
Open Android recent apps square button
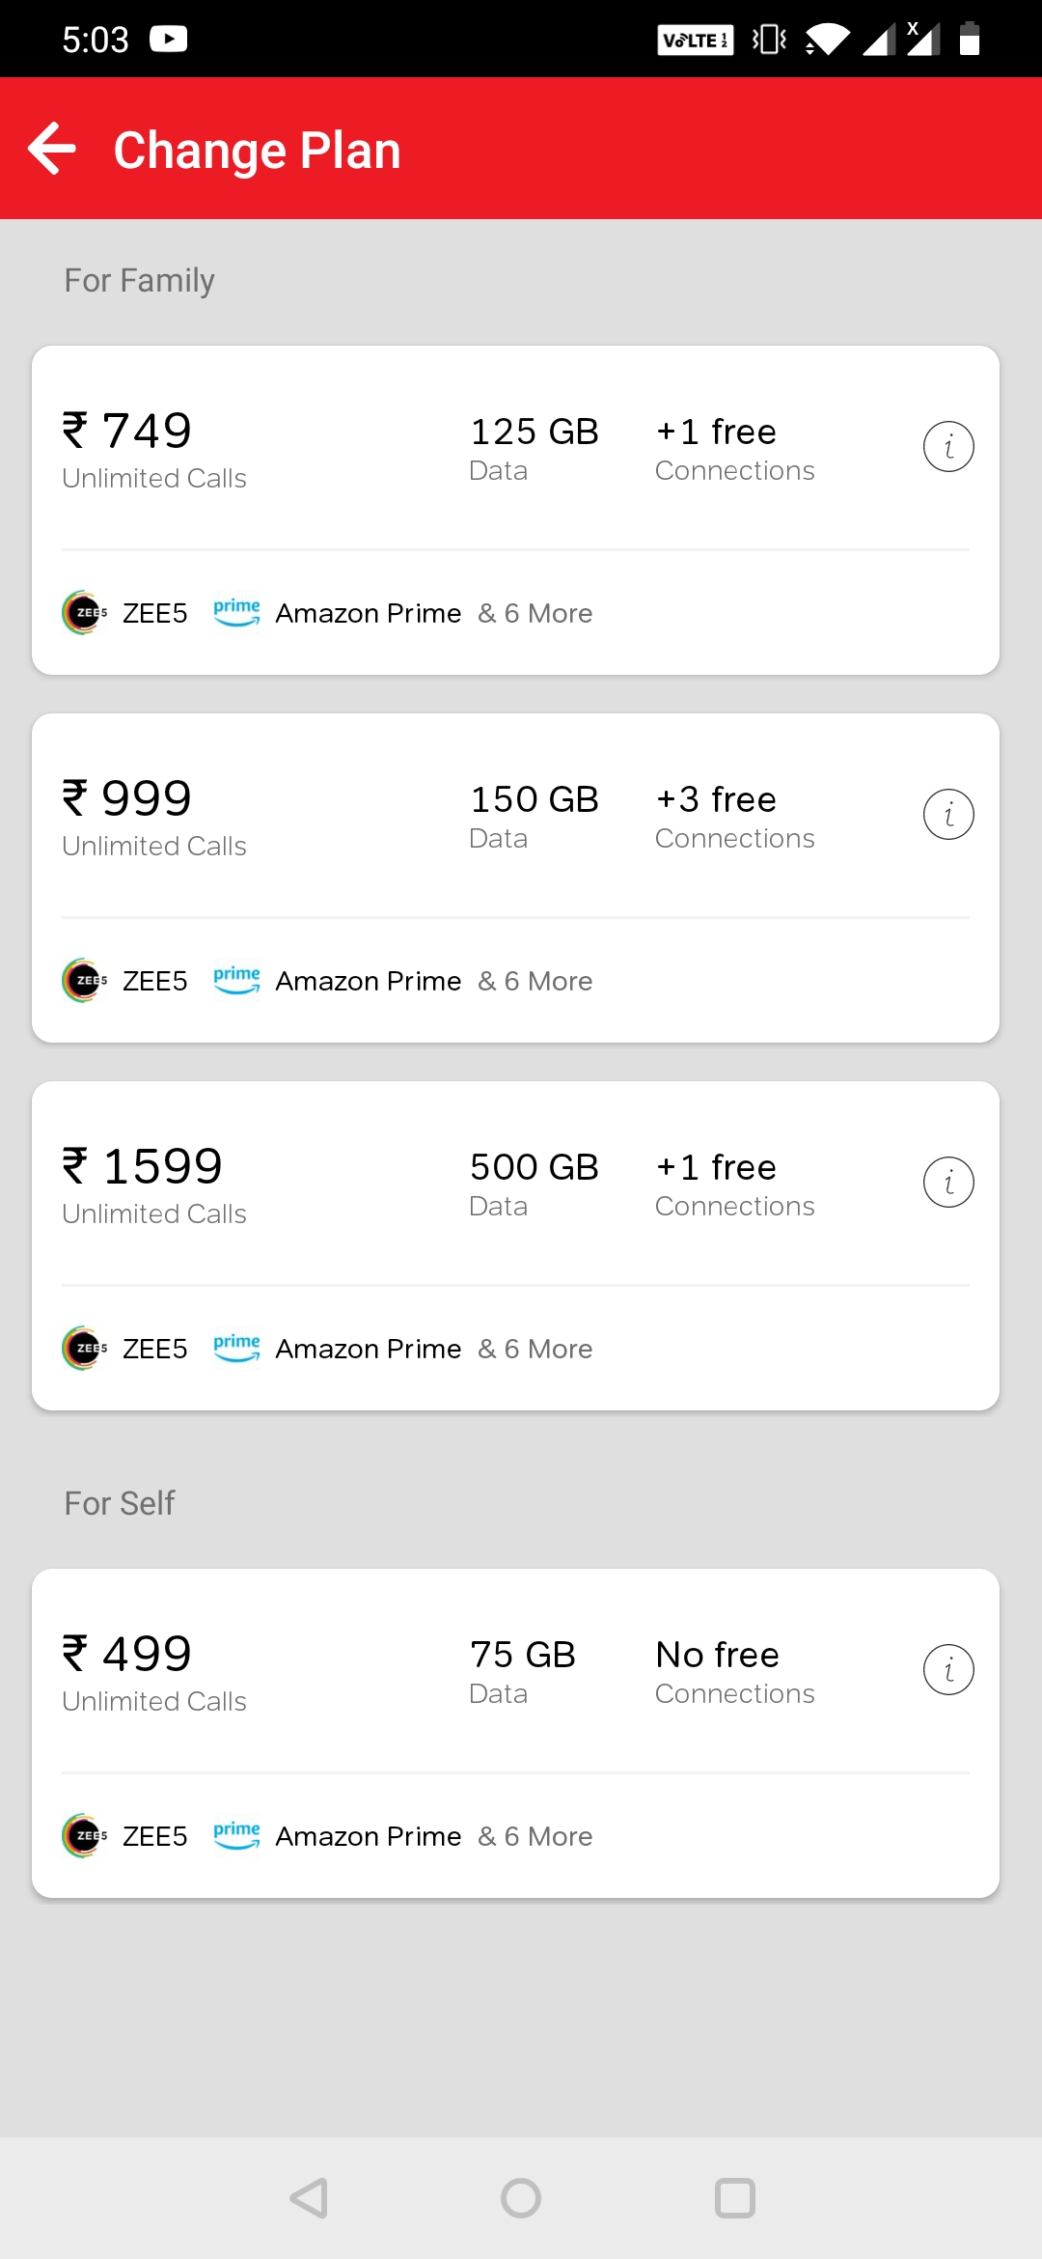pyautogui.click(x=735, y=2198)
